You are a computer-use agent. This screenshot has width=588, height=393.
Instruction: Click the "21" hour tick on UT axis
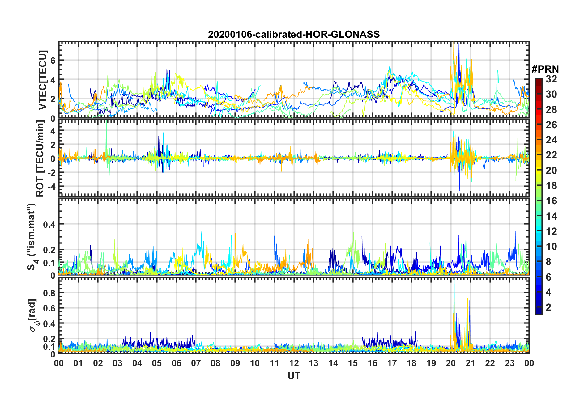[471, 363]
